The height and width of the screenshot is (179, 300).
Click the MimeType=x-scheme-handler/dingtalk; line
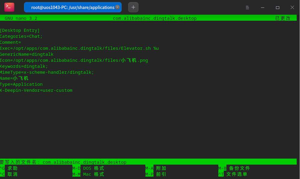[x=47, y=72]
